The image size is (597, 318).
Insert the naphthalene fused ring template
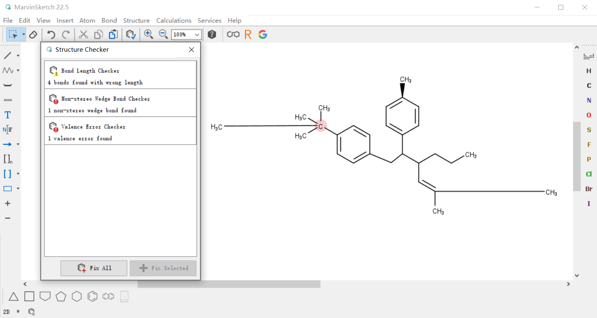[x=108, y=296]
